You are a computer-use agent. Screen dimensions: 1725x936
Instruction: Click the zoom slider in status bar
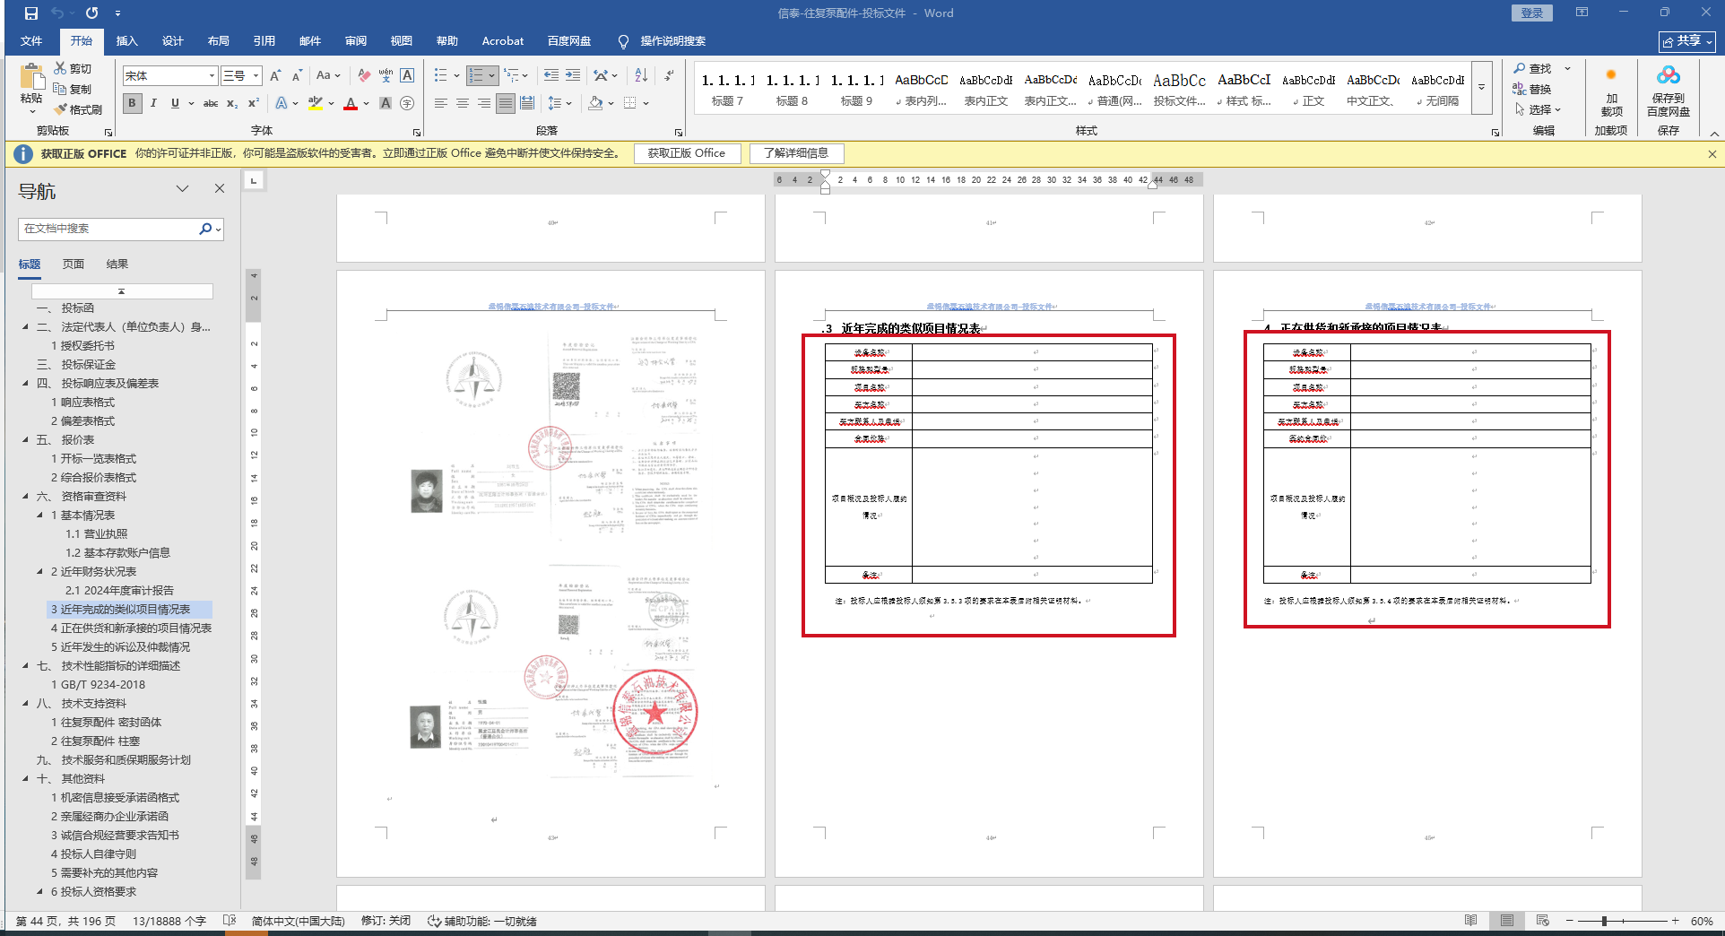pos(1604,921)
